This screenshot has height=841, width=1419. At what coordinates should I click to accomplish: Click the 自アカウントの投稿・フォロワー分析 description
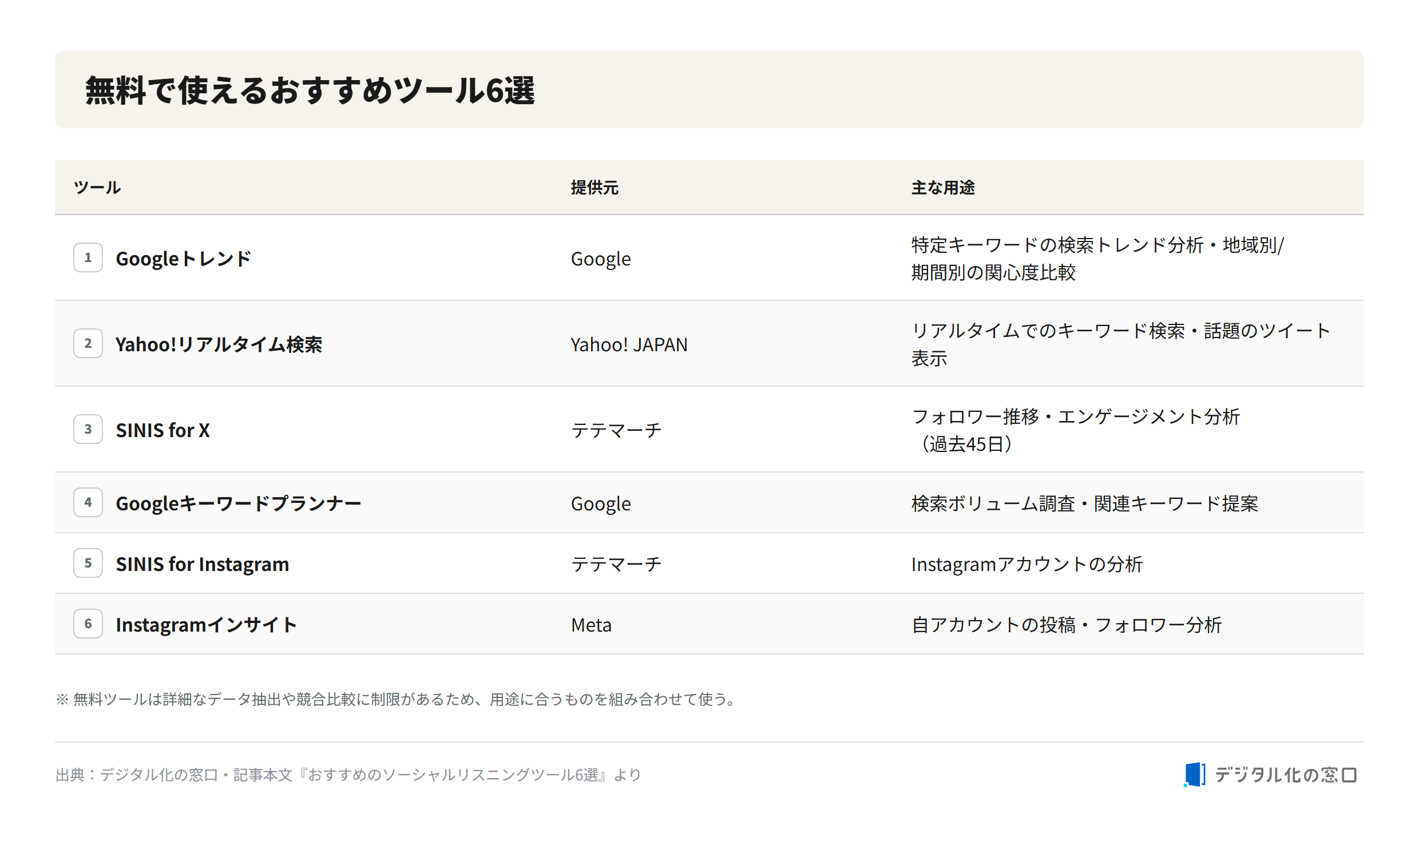pos(1067,625)
